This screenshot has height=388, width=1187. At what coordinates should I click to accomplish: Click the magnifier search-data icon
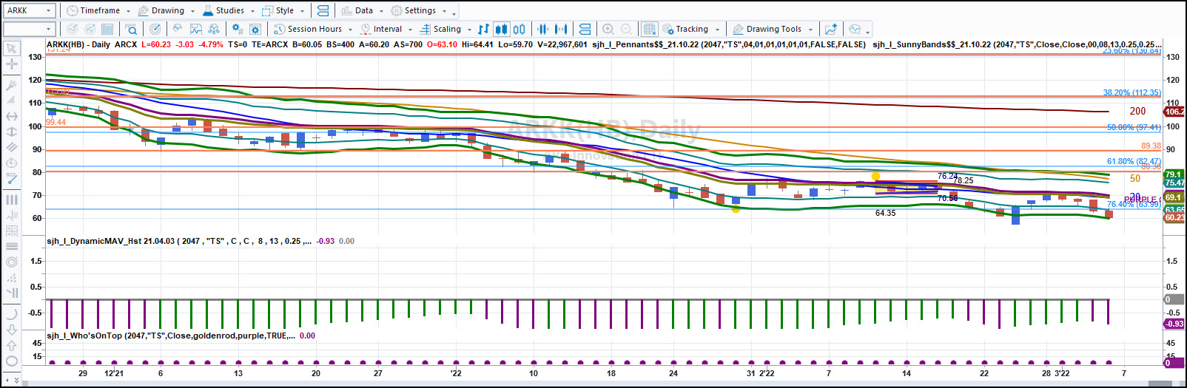coord(131,29)
